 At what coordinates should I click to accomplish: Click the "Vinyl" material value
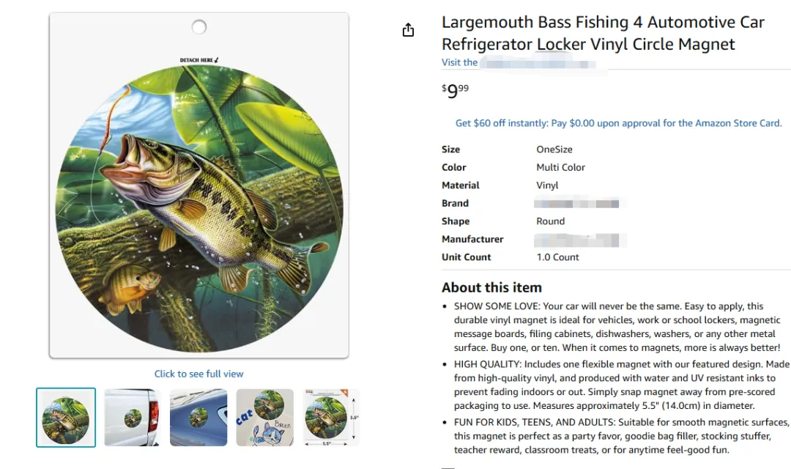(x=547, y=185)
